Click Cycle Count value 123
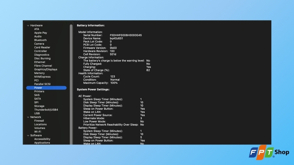294x165 pixels. (112, 77)
